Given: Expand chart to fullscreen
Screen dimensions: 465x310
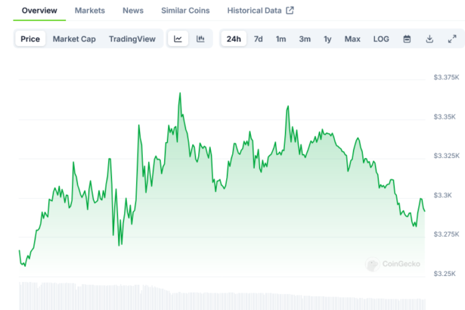Looking at the screenshot, I should coord(452,39).
